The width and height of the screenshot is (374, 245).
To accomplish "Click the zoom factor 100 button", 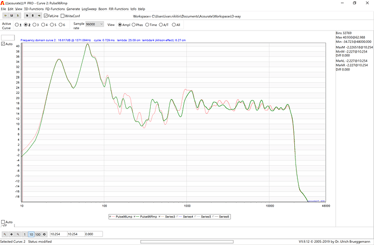I will coord(38,234).
